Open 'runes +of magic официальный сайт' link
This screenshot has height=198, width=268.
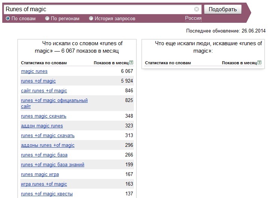pyautogui.click(x=54, y=103)
